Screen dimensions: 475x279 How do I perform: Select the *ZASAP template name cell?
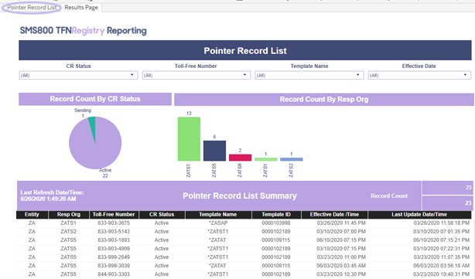click(218, 223)
